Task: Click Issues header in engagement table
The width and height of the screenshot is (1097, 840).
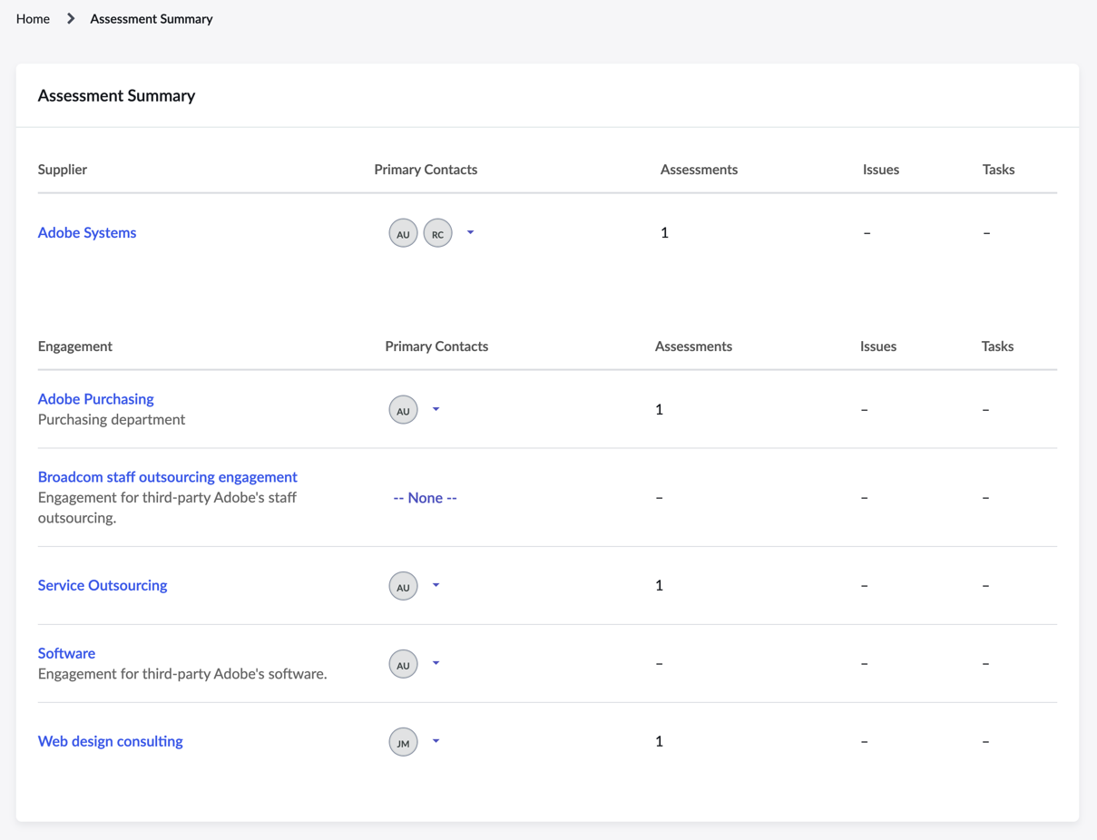Action: [x=878, y=346]
